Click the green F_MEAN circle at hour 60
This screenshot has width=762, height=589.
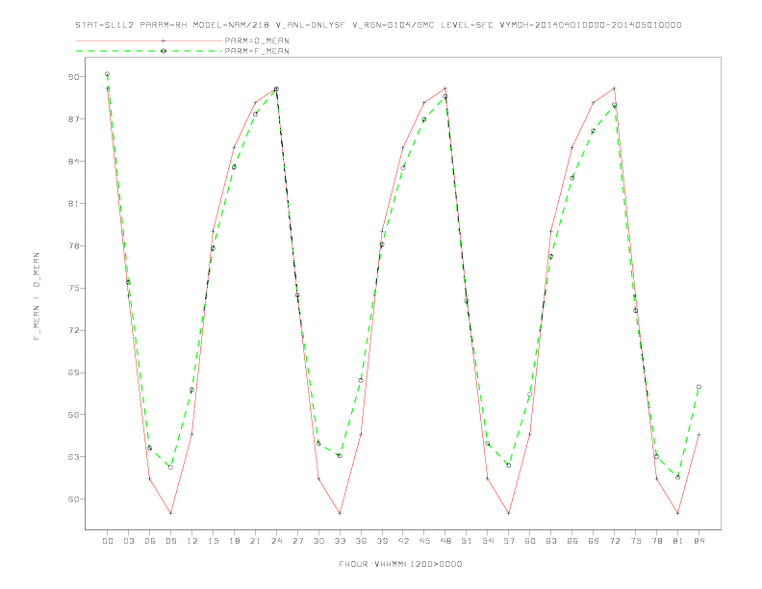pyautogui.click(x=530, y=395)
